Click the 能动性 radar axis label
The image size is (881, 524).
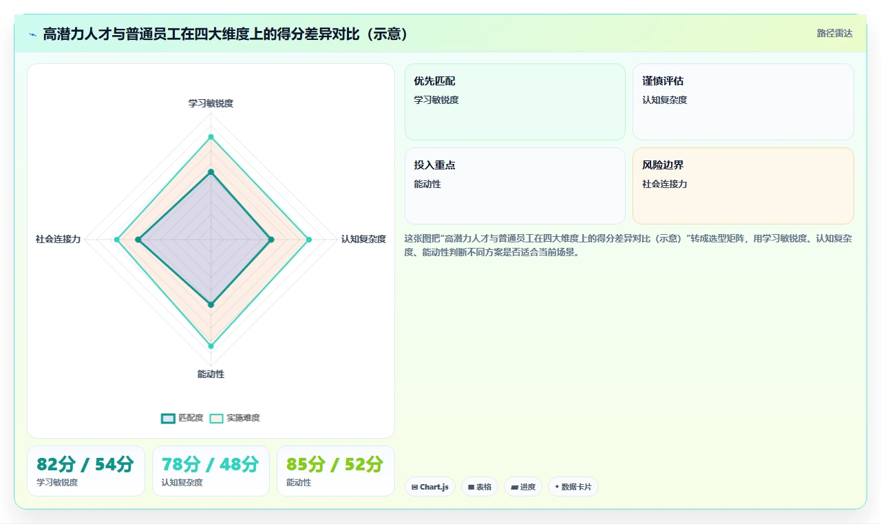point(211,374)
